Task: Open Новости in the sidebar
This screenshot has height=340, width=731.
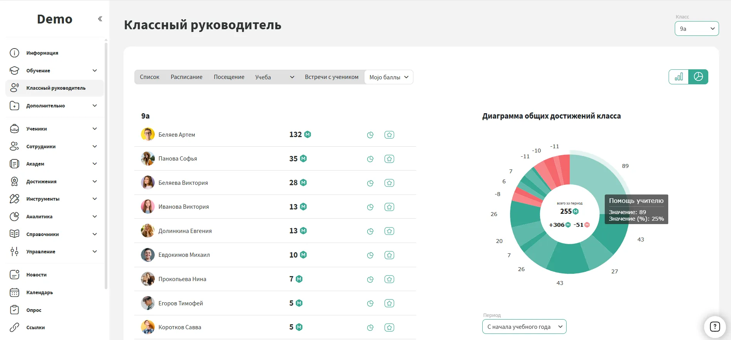Action: pos(37,275)
